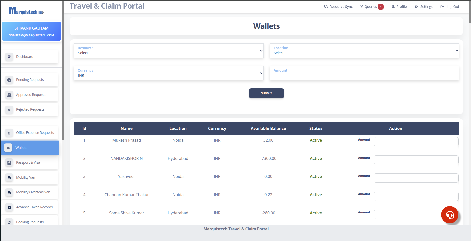The height and width of the screenshot is (241, 471).
Task: Open the red support chat headset icon
Action: (x=450, y=215)
